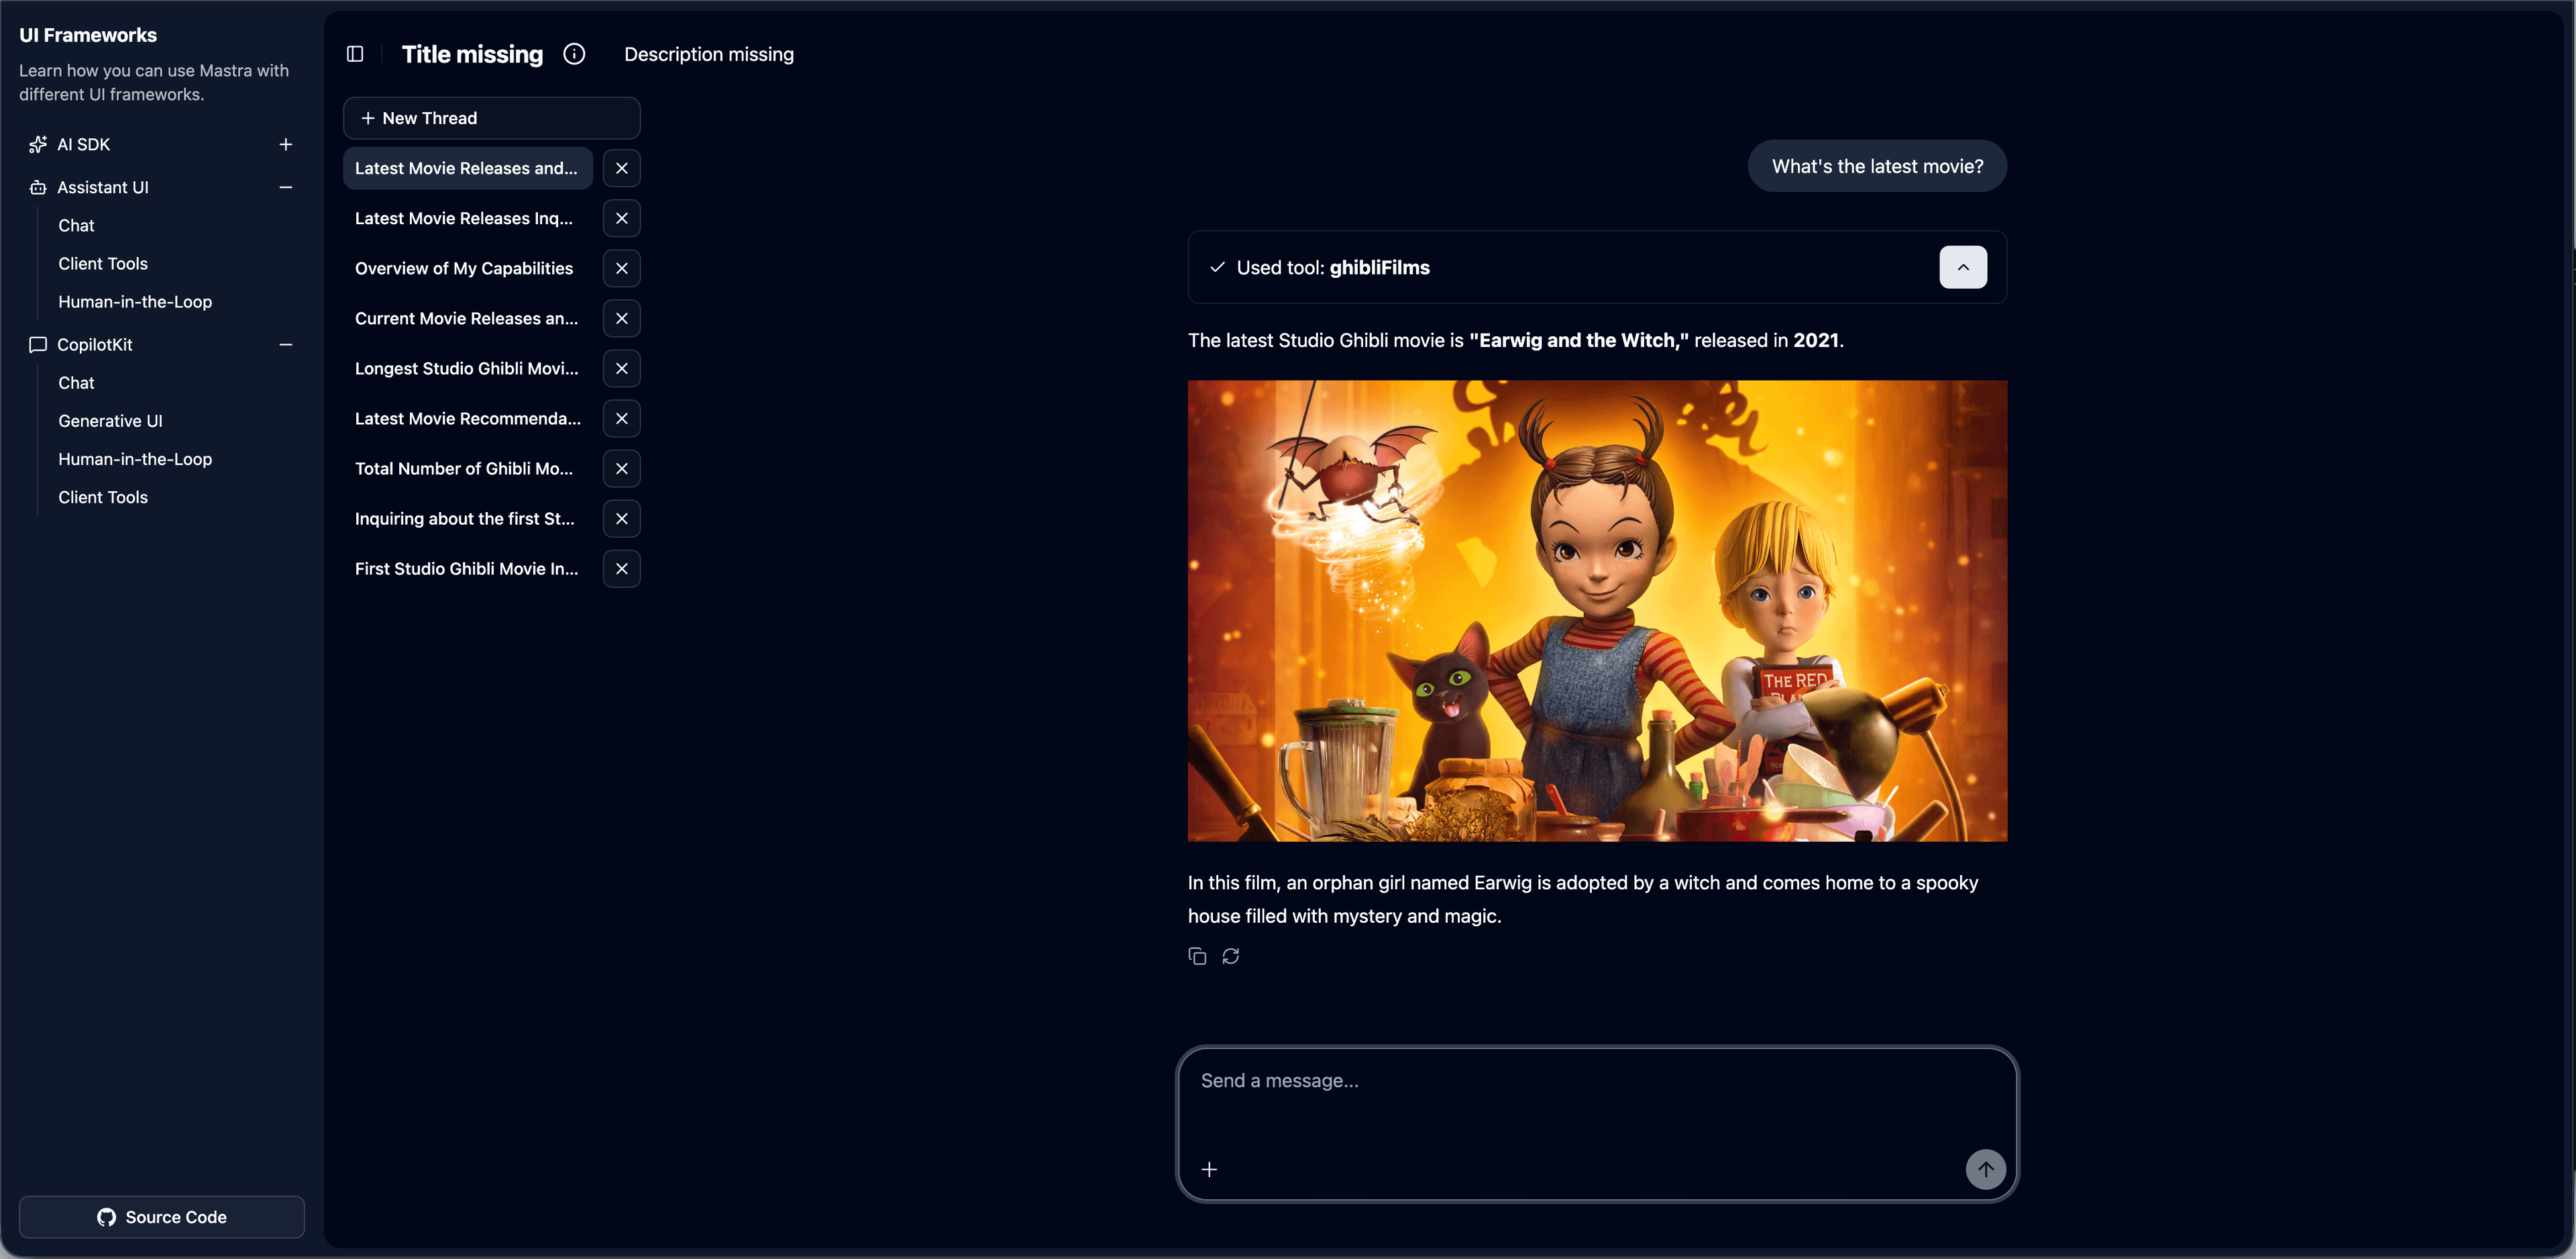Viewport: 2576px width, 1259px height.
Task: Open Human-in-the-Loop under Assistant UI
Action: coord(135,301)
